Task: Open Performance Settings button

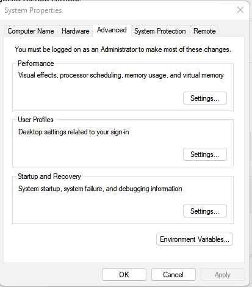Action: pos(205,98)
